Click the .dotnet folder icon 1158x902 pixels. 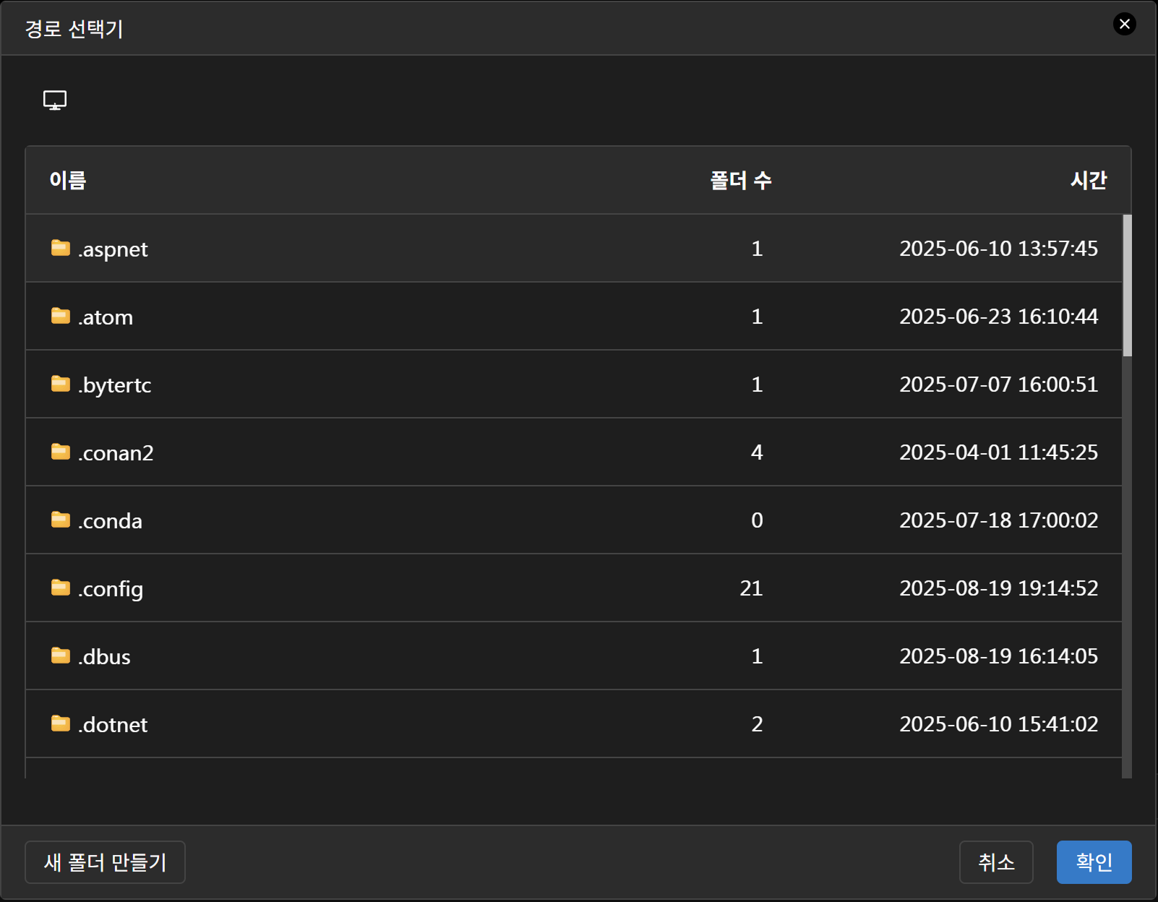pyautogui.click(x=61, y=724)
